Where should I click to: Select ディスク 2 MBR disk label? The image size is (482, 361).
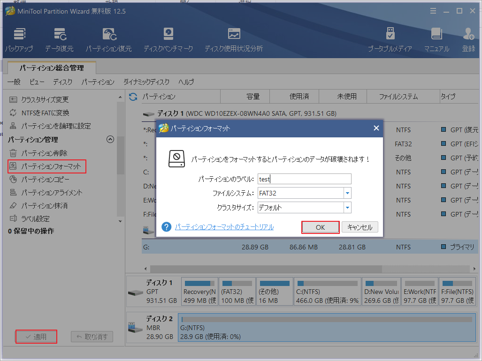click(x=152, y=328)
